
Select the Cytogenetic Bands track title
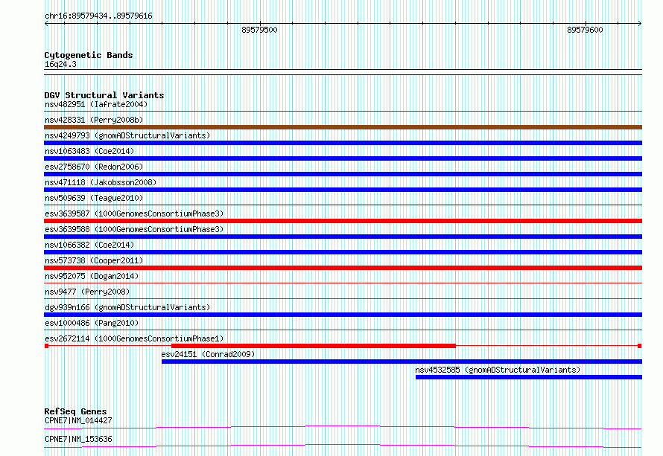(89, 55)
